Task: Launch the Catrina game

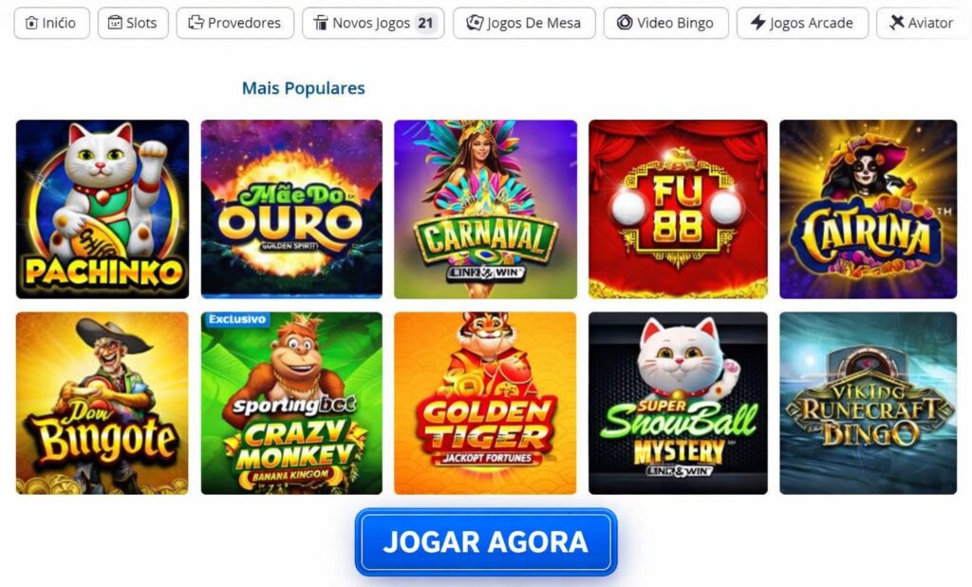Action: [x=868, y=209]
